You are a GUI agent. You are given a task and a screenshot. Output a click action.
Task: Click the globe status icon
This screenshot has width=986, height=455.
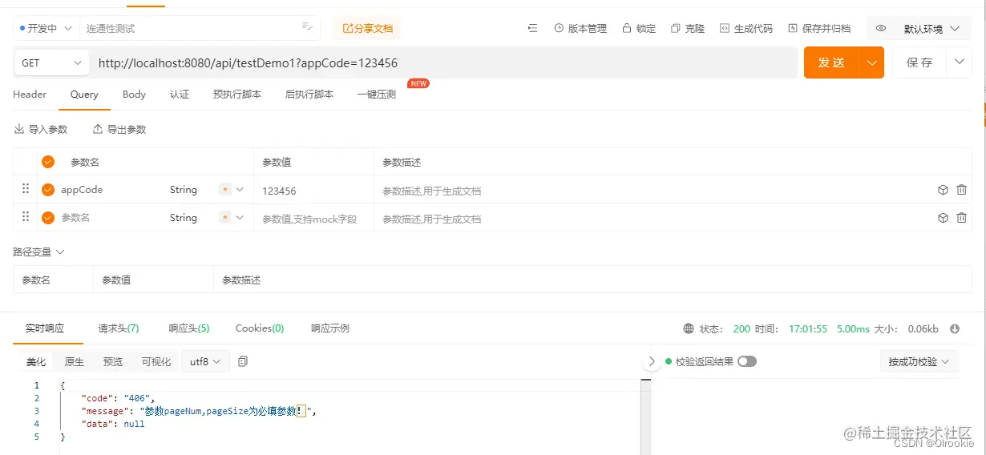pyautogui.click(x=689, y=328)
